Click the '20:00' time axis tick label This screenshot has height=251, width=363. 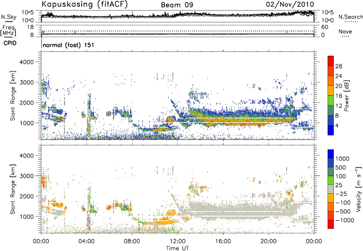[x=269, y=241]
